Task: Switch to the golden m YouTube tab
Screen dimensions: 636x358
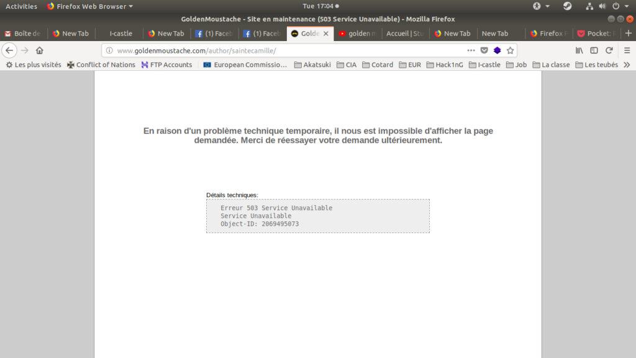Action: point(358,34)
